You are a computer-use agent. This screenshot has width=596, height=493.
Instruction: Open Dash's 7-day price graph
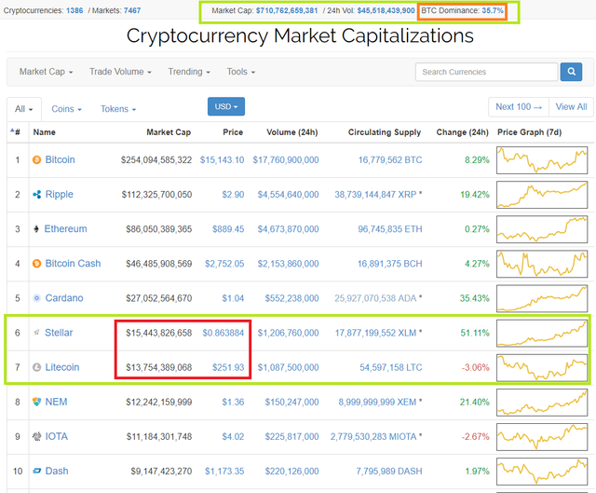pos(542,472)
